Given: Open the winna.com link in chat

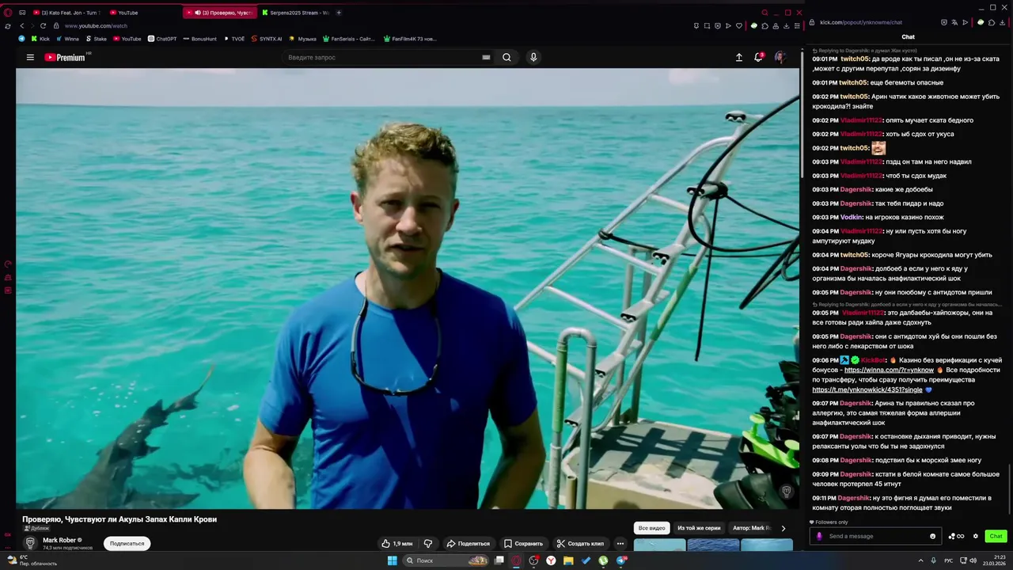Looking at the screenshot, I should [889, 370].
